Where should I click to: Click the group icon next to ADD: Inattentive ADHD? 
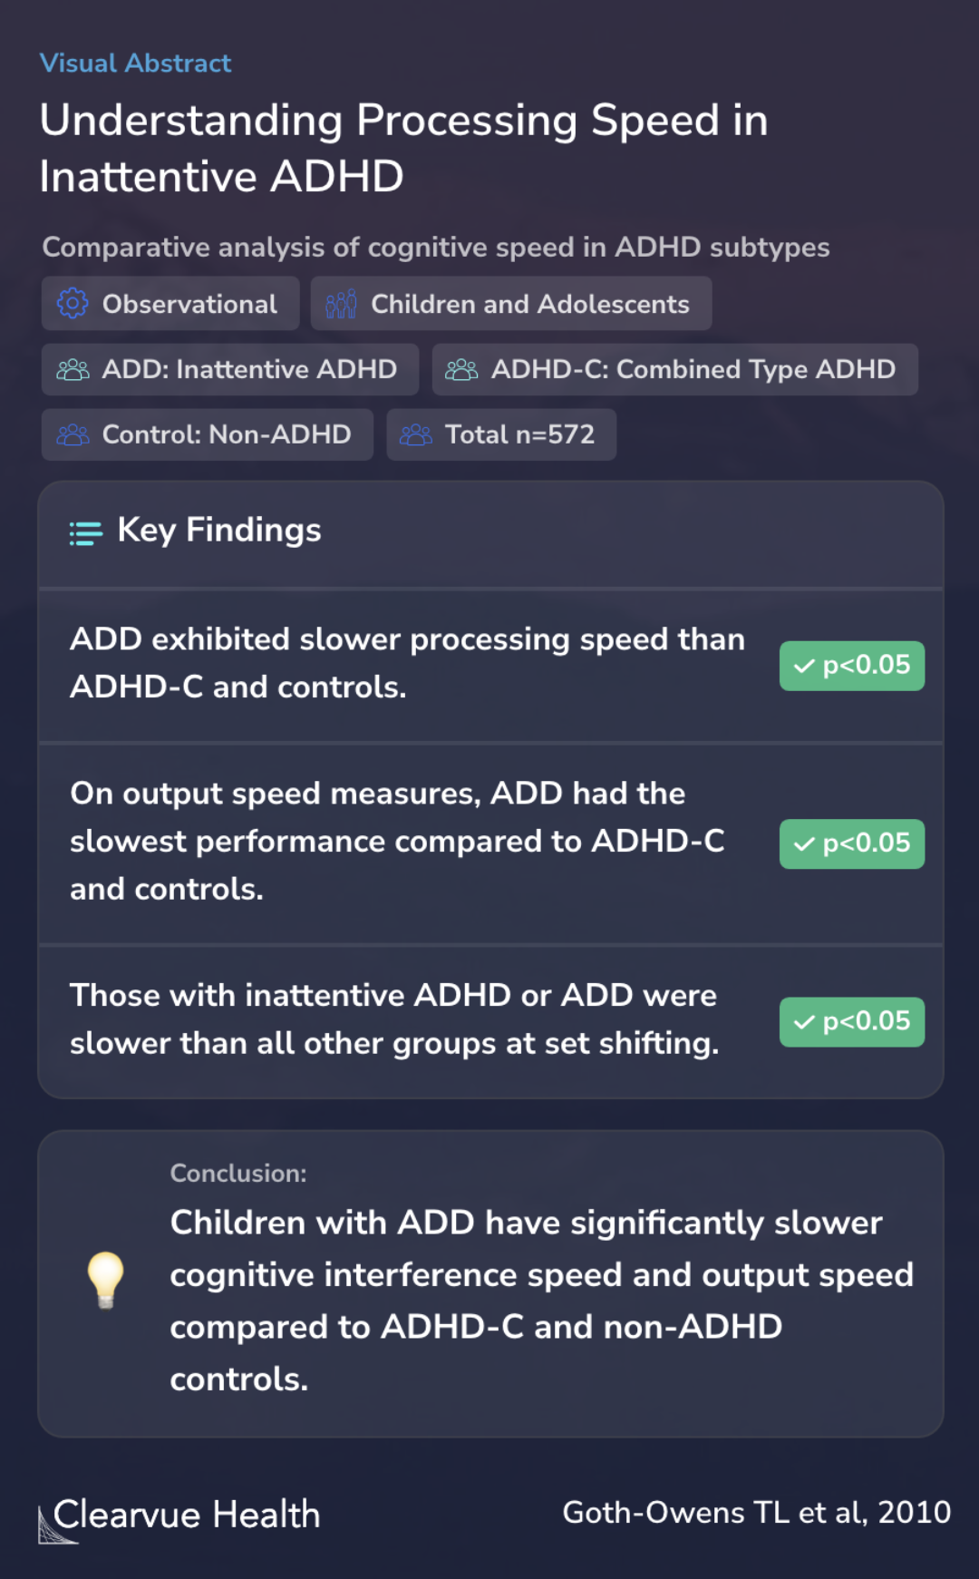(73, 369)
